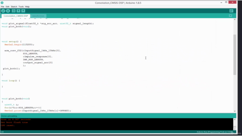Click the editor scroll-up arrow

point(234,20)
